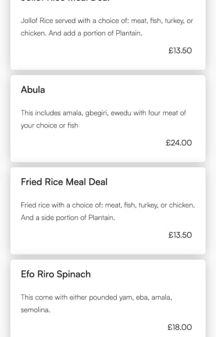Open the Jollof Rice Meal Deal card
This screenshot has height=337, width=216.
[108, 34]
